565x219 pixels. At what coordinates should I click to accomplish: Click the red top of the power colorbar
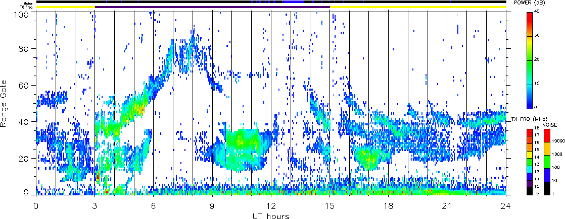click(x=530, y=16)
